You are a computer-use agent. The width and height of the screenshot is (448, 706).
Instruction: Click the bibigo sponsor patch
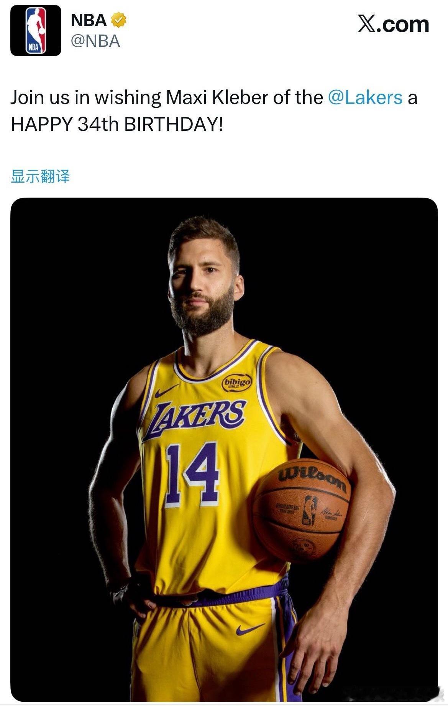[x=236, y=383]
